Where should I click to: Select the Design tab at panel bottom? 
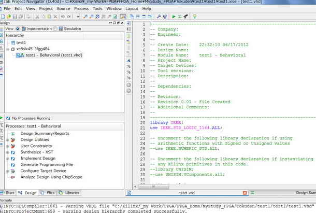[27, 193]
